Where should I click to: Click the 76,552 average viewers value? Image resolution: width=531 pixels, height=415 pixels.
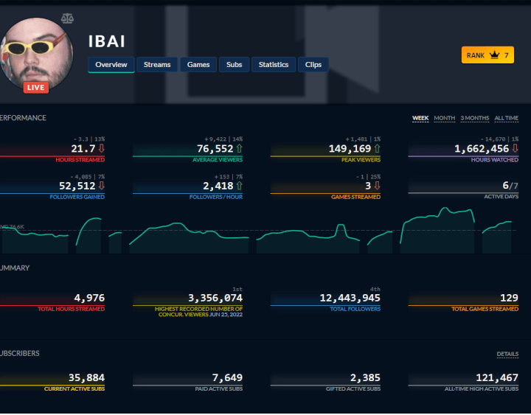click(215, 149)
